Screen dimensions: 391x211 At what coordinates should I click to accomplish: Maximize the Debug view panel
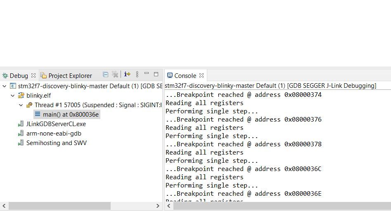[156, 74]
